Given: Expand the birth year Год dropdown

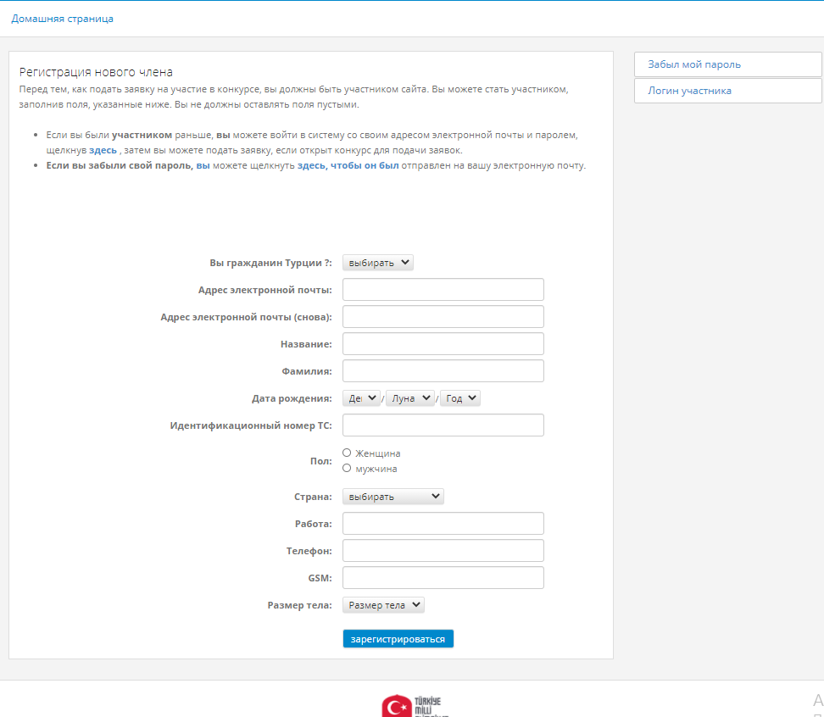Looking at the screenshot, I should tap(460, 398).
